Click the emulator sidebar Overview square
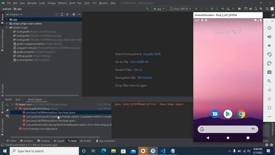The image size is (275, 155). [269, 108]
